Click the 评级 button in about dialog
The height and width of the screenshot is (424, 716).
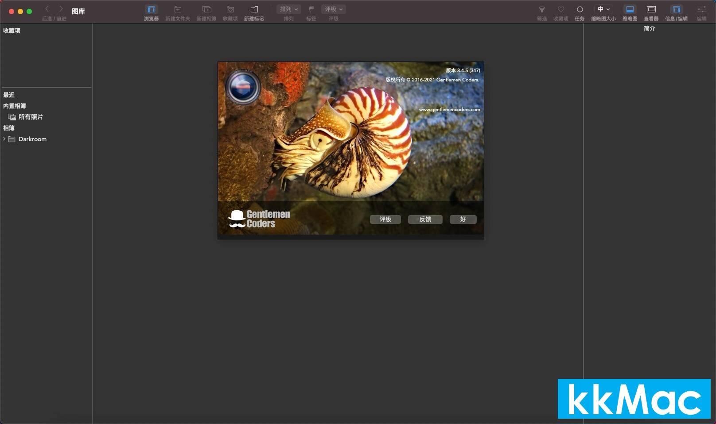(x=385, y=219)
